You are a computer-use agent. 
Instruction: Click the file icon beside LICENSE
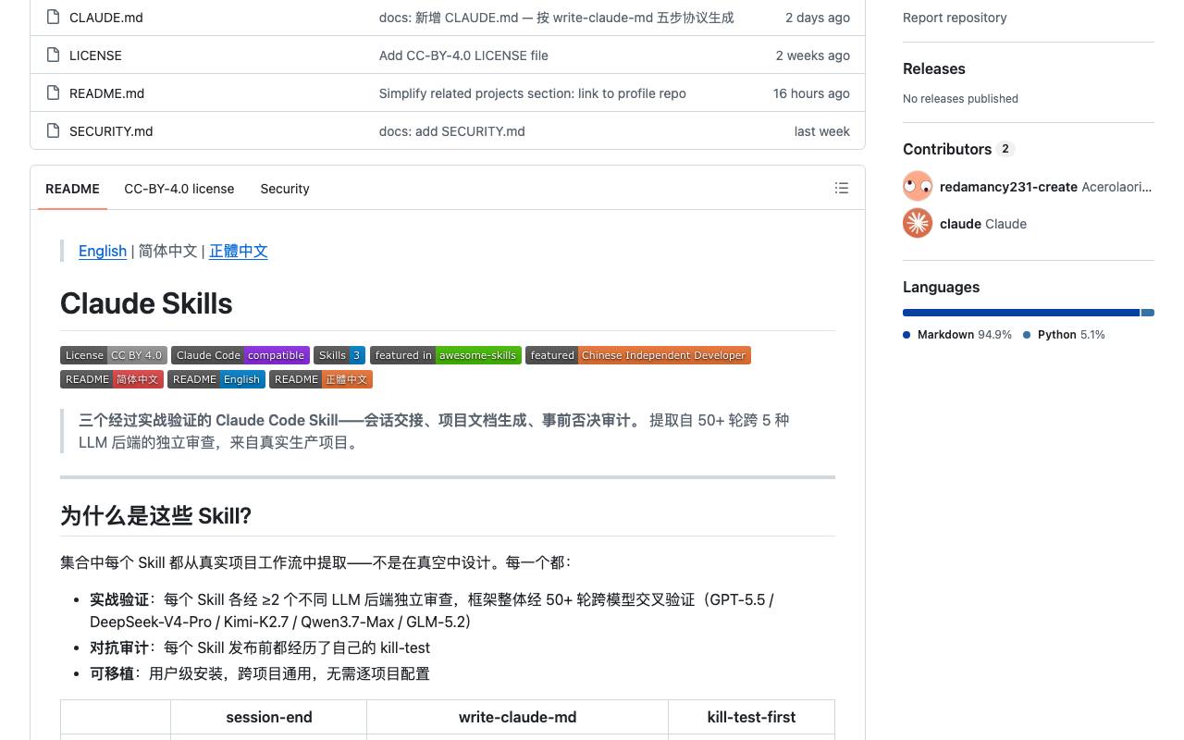(x=53, y=55)
